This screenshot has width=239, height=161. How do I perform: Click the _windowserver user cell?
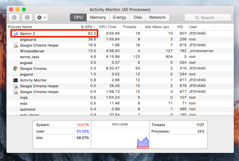coord(201,51)
